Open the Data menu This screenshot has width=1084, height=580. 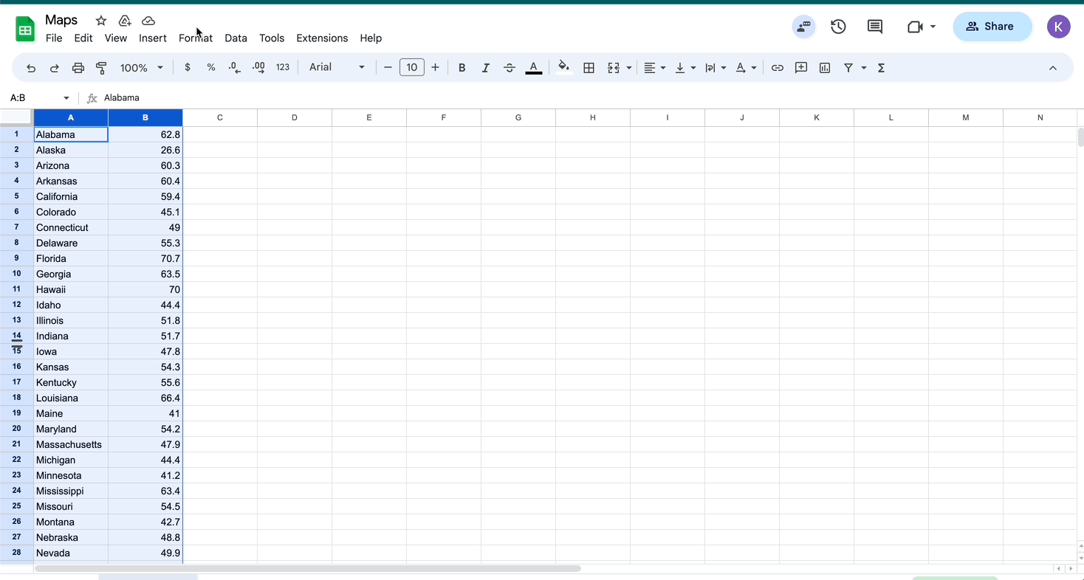tap(236, 38)
